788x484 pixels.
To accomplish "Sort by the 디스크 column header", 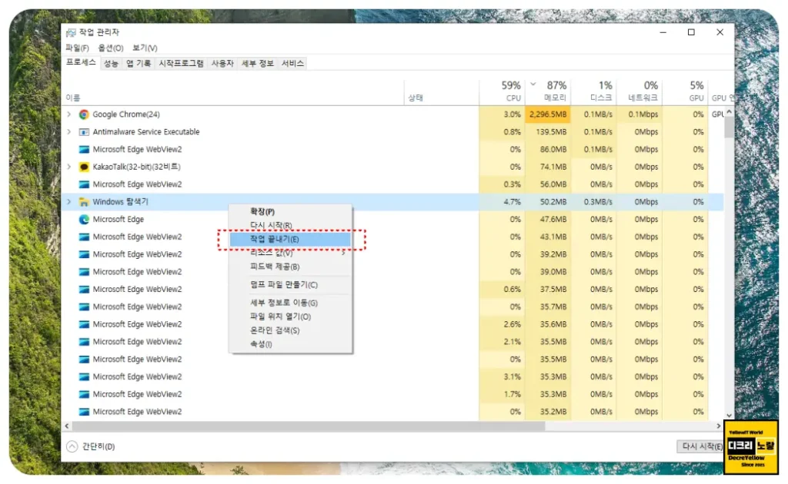I will click(594, 92).
